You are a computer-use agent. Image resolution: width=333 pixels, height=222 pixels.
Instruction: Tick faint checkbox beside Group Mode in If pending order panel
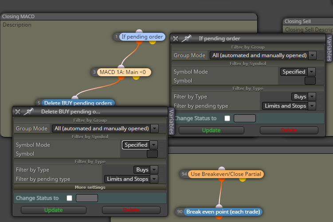point(320,55)
